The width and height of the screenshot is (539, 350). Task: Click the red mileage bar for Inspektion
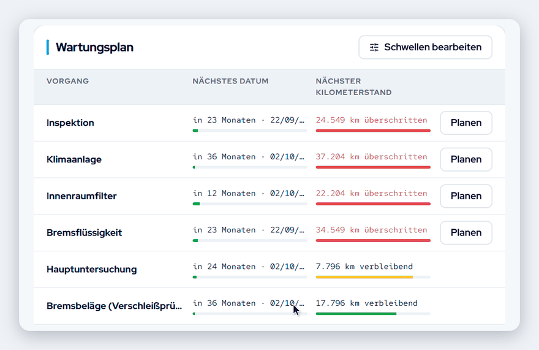(x=373, y=131)
